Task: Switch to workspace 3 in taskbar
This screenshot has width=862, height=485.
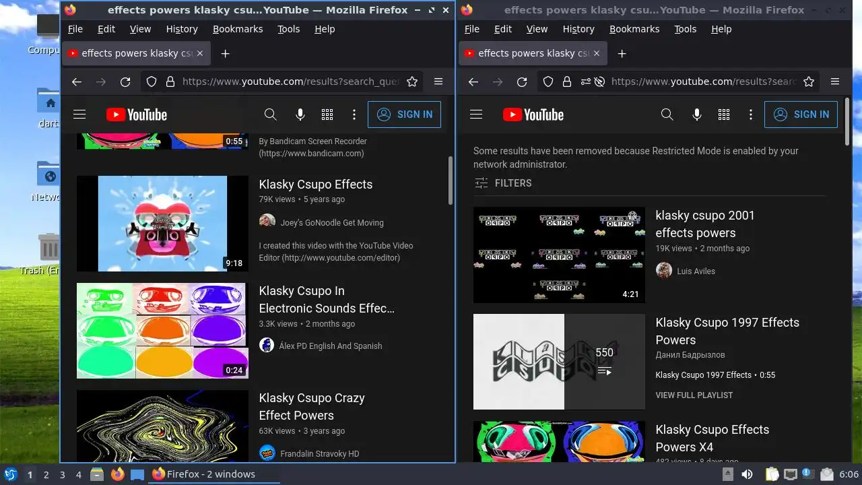Action: click(62, 475)
